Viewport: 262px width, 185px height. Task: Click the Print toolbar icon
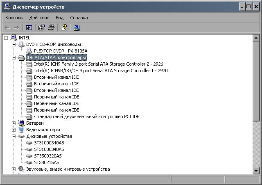pos(51,28)
